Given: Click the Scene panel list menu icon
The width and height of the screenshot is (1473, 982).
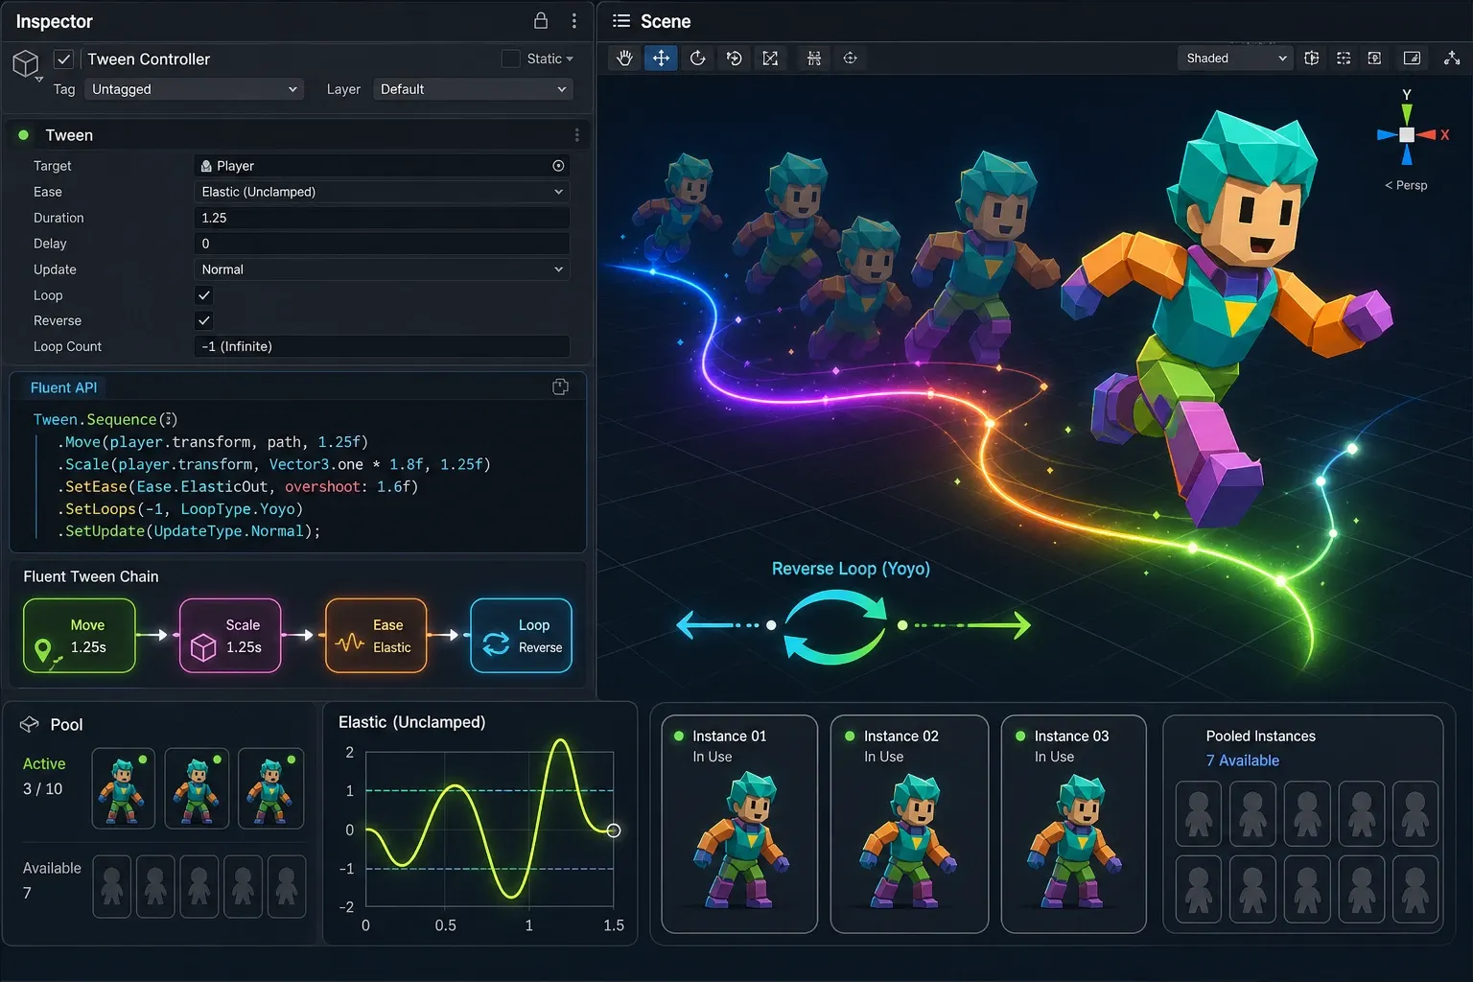Looking at the screenshot, I should point(621,21).
